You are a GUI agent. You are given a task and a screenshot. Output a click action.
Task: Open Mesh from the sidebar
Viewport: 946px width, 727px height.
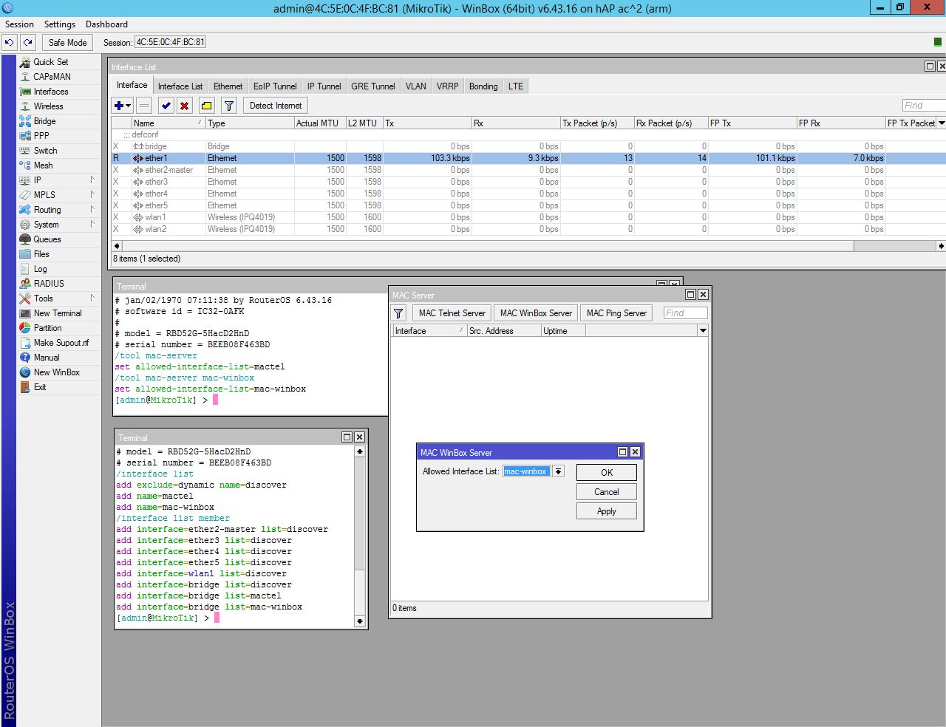pos(43,165)
